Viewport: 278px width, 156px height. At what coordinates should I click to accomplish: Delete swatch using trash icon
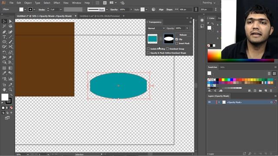coord(271,91)
